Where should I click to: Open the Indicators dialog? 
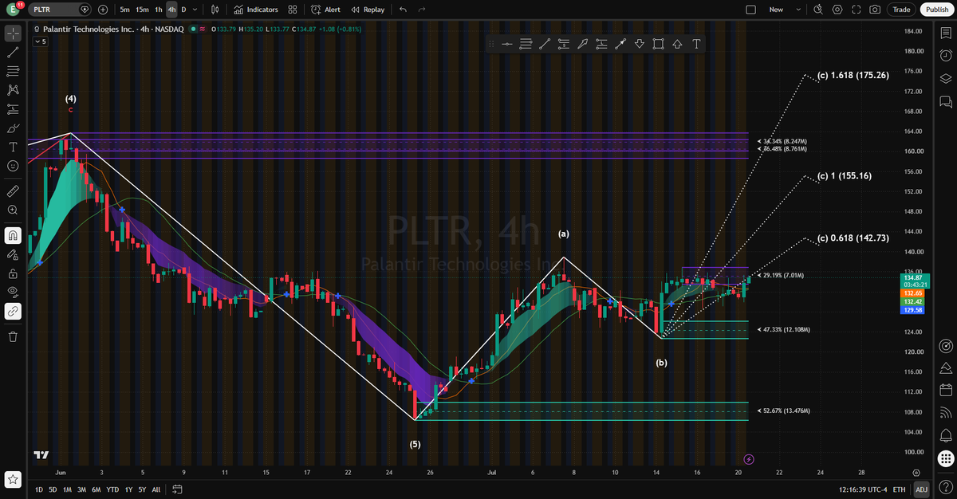click(x=255, y=10)
